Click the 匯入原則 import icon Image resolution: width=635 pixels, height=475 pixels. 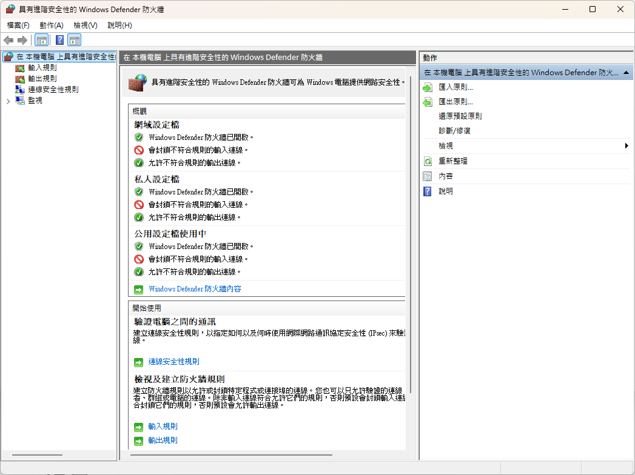click(428, 87)
